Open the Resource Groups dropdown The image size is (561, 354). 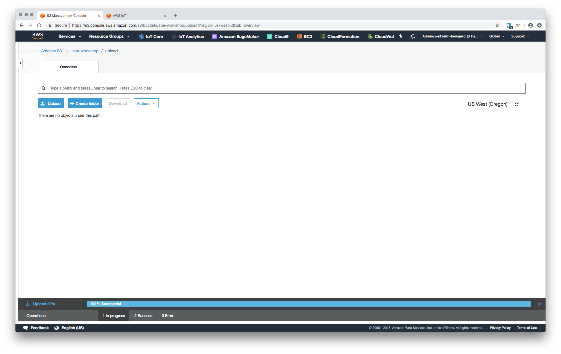click(x=109, y=36)
